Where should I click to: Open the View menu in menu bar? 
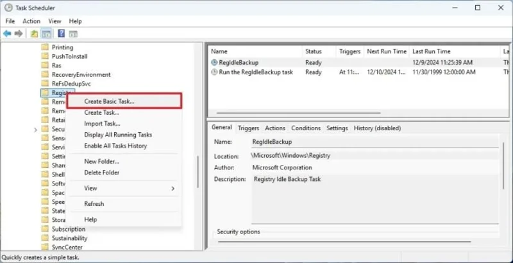[55, 21]
